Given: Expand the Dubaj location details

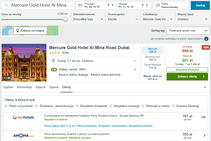Looking at the screenshot, I should tap(135, 61).
